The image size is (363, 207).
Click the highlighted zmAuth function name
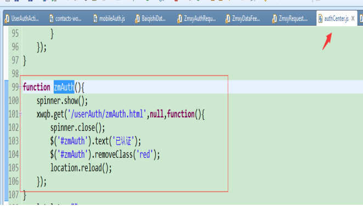(64, 87)
